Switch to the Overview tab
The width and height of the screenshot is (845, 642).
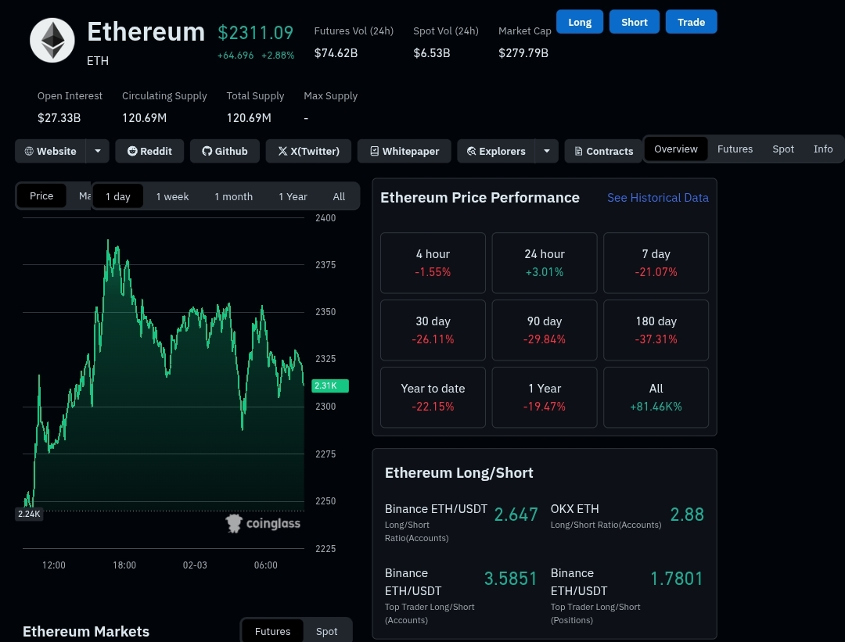click(x=676, y=149)
